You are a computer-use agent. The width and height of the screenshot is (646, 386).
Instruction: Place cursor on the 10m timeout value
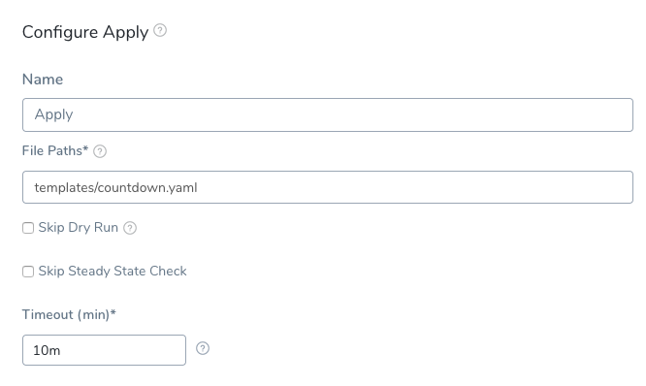tap(47, 350)
